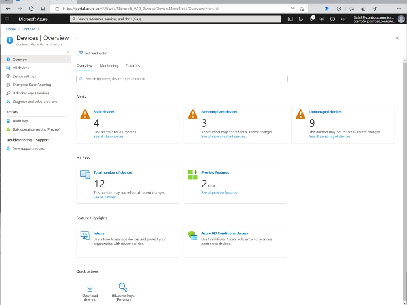Screen dimensions: 407x305
Task: Click See all preview features link
Action: [219, 192]
